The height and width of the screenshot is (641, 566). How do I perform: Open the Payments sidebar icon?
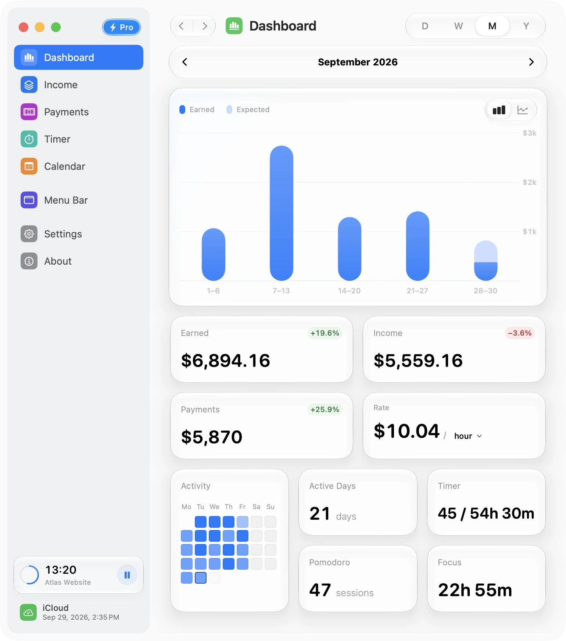click(x=29, y=112)
